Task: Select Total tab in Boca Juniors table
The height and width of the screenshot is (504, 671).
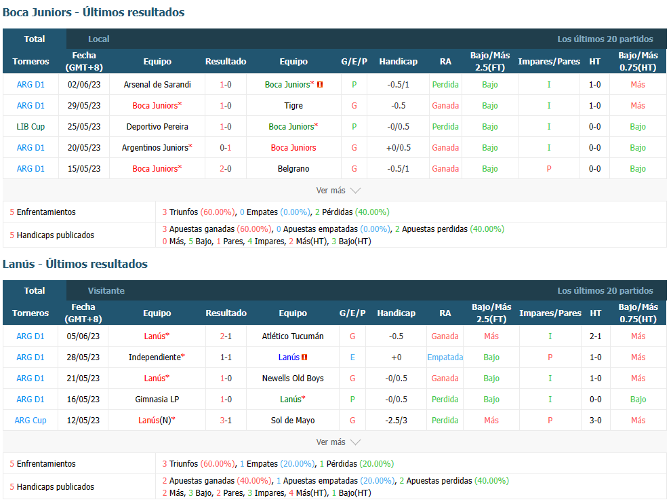Action: coord(35,39)
